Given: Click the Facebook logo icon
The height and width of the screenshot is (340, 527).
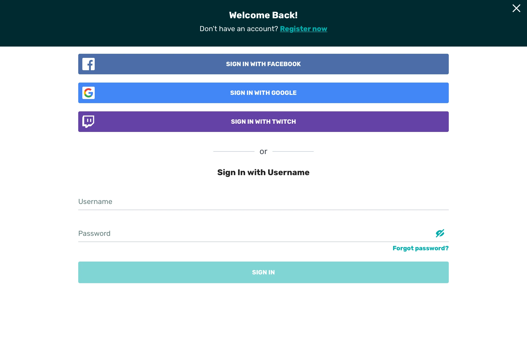Looking at the screenshot, I should pos(89,64).
